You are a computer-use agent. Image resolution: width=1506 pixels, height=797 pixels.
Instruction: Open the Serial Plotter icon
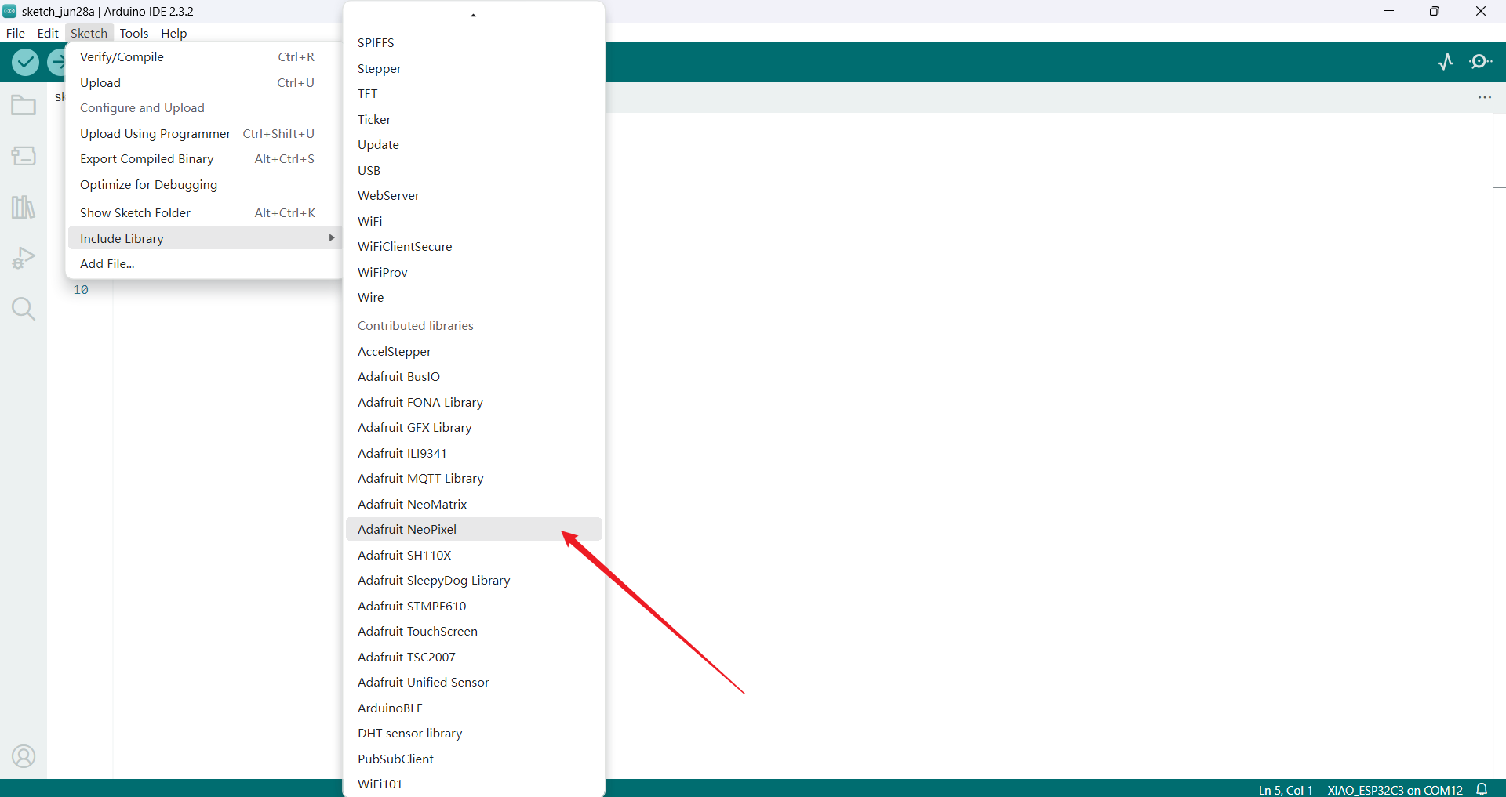coord(1446,62)
